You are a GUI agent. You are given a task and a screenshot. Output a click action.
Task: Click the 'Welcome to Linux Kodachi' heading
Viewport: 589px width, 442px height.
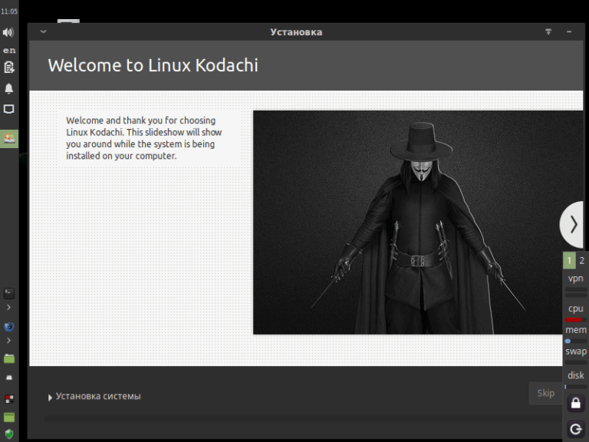point(153,65)
